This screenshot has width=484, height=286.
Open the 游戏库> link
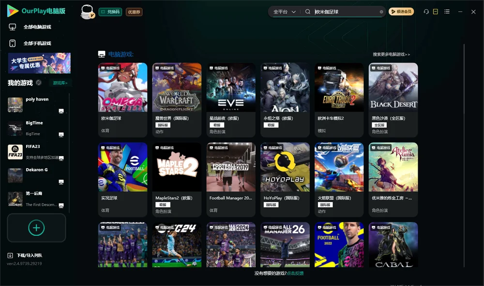[x=60, y=83]
